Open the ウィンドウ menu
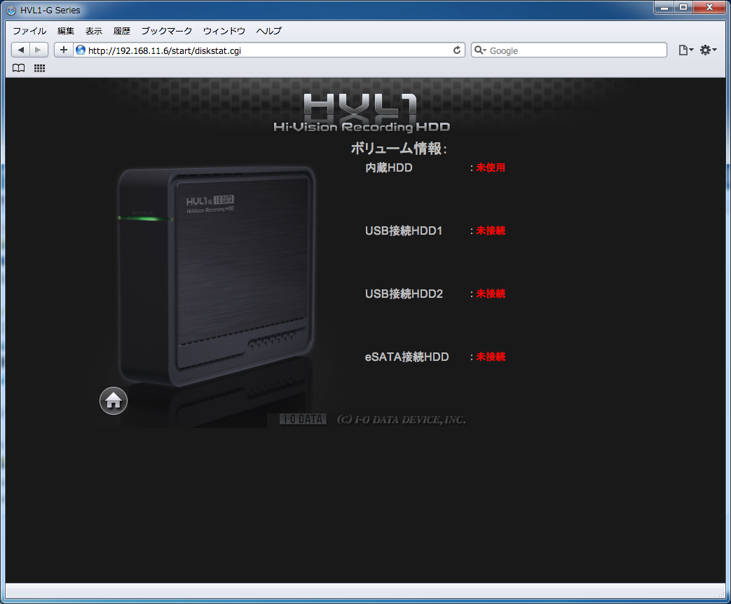This screenshot has height=604, width=731. (x=224, y=31)
